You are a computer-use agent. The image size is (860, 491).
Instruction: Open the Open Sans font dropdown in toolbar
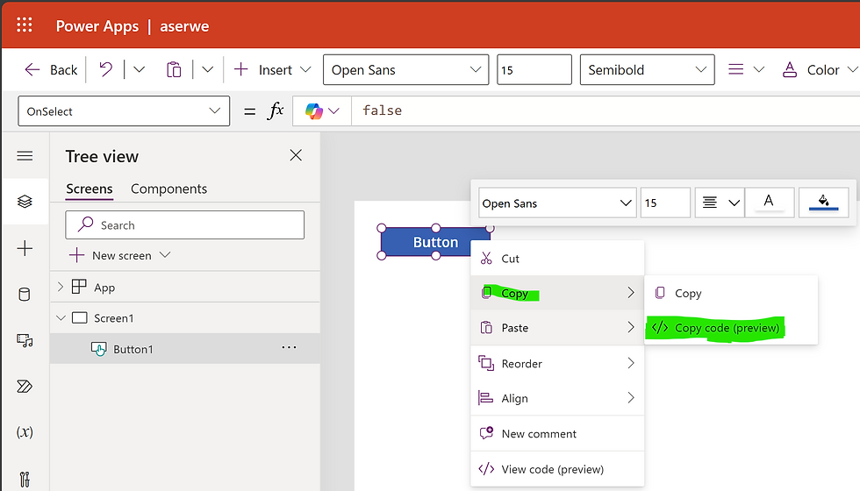coord(405,69)
